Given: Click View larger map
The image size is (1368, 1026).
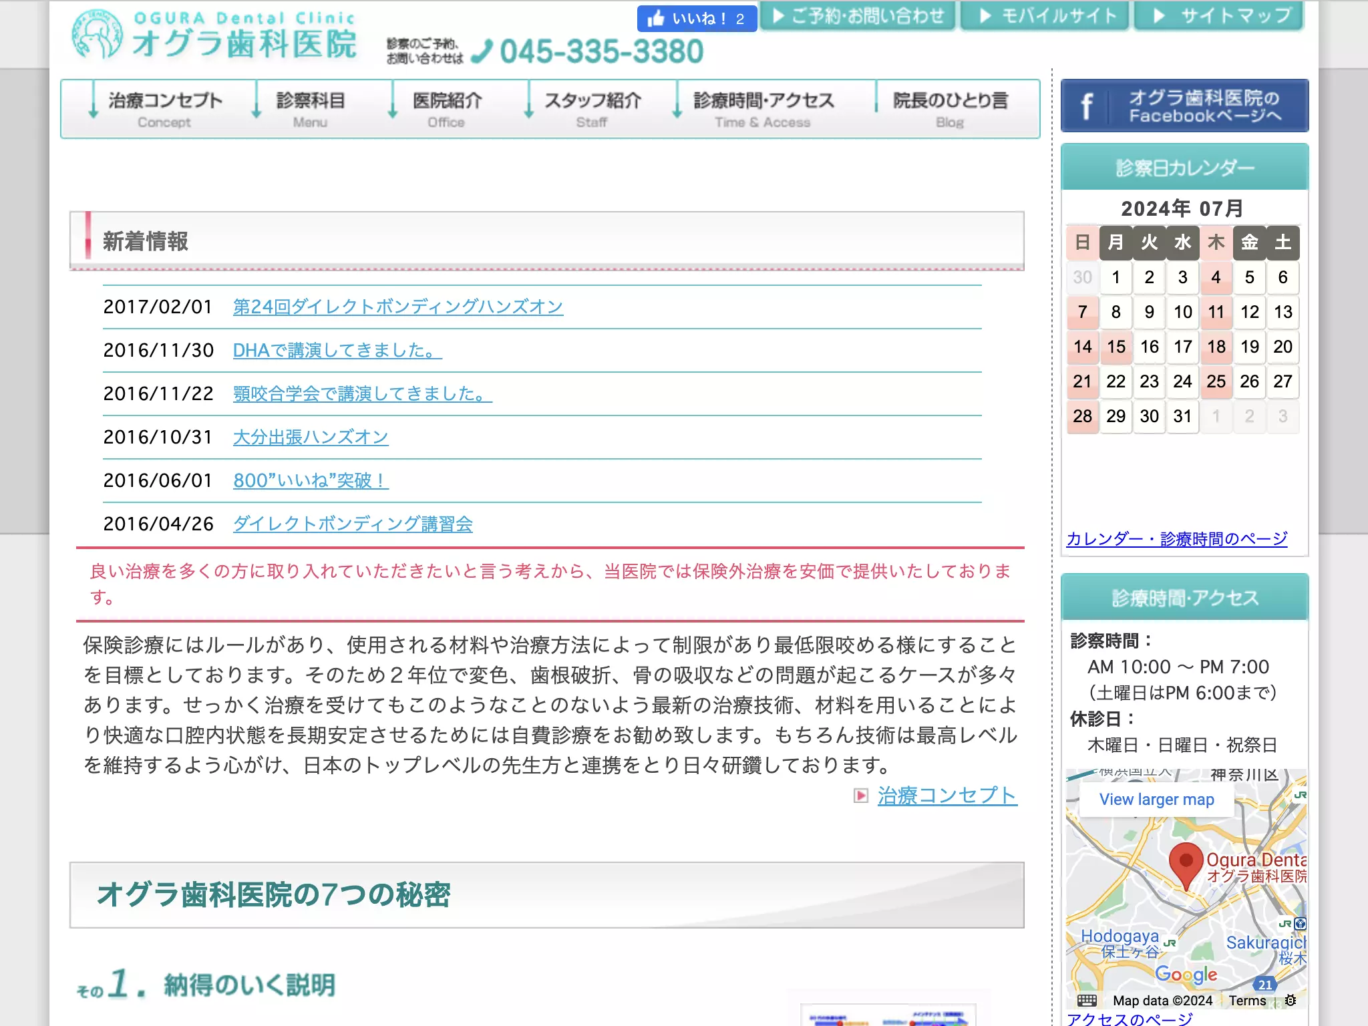Looking at the screenshot, I should (x=1157, y=800).
